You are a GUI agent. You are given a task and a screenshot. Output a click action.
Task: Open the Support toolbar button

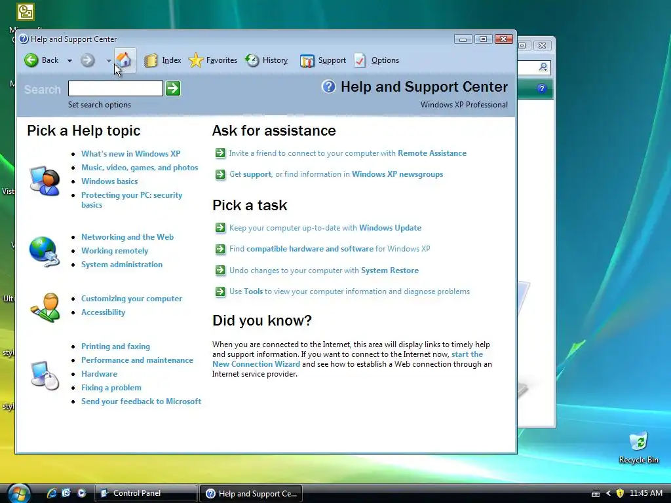[322, 60]
